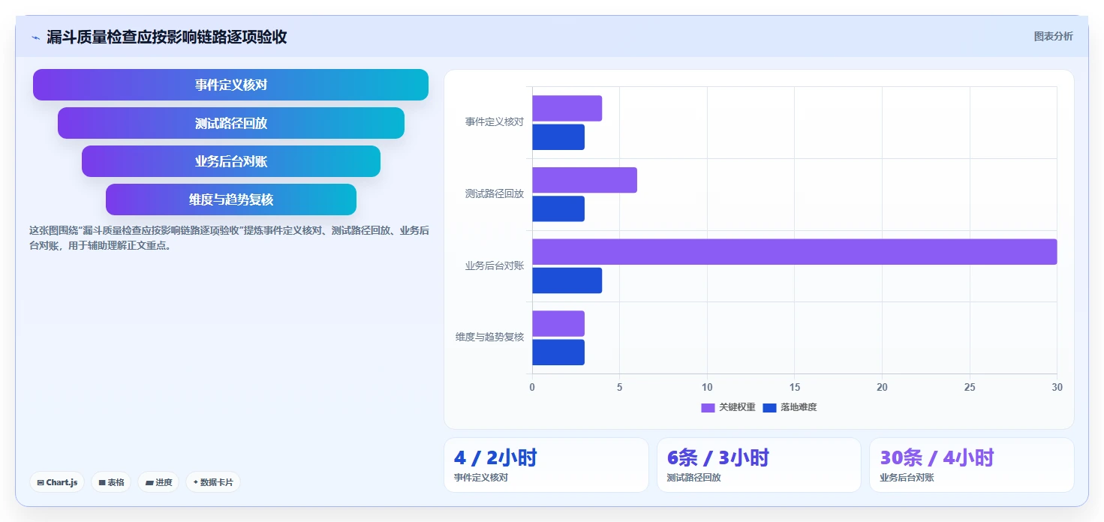This screenshot has width=1104, height=522.
Task: Click the purple 关键权重 legend swatch
Action: tap(708, 407)
